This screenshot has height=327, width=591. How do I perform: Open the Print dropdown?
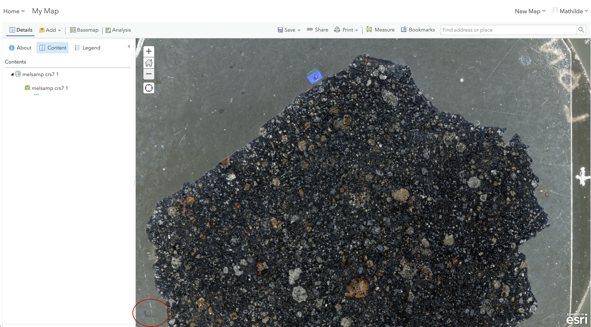[346, 30]
